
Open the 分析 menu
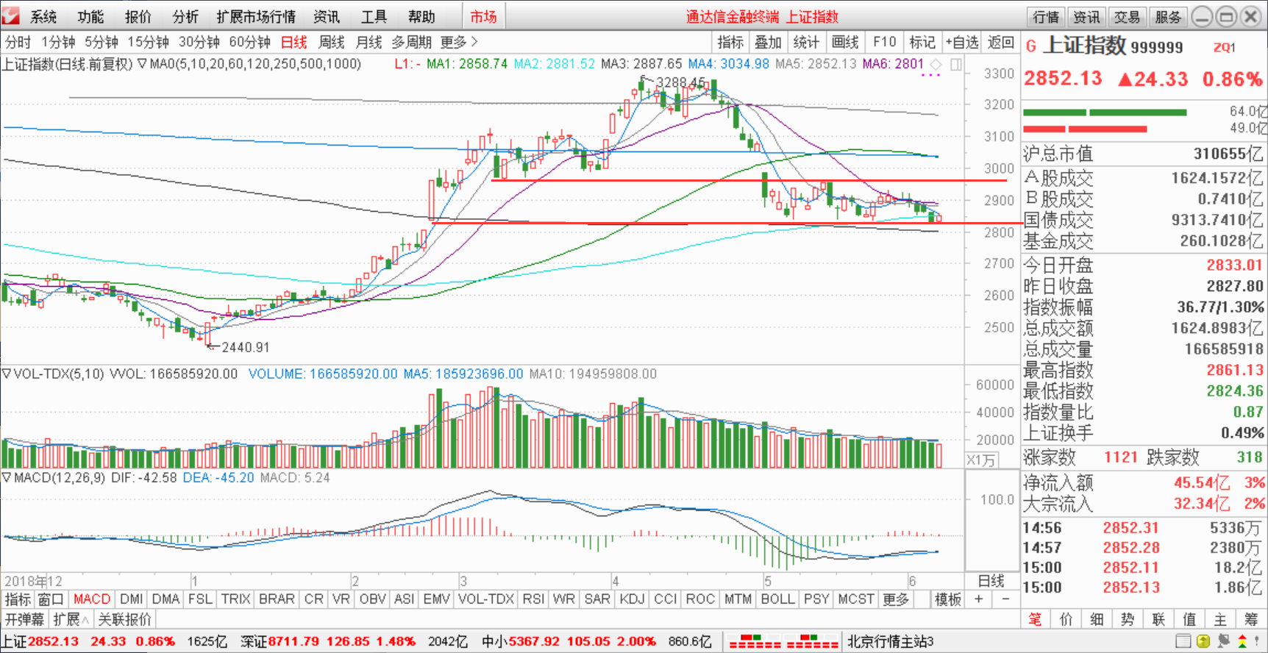tap(185, 16)
